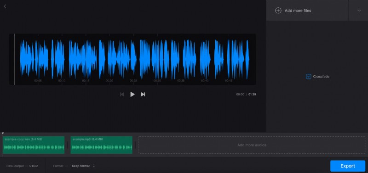The height and width of the screenshot is (173, 368).
Task: Click the blue waveform display
Action: pyautogui.click(x=132, y=59)
